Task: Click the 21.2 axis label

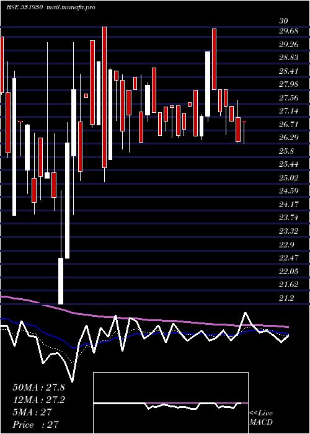Action: pyautogui.click(x=286, y=298)
